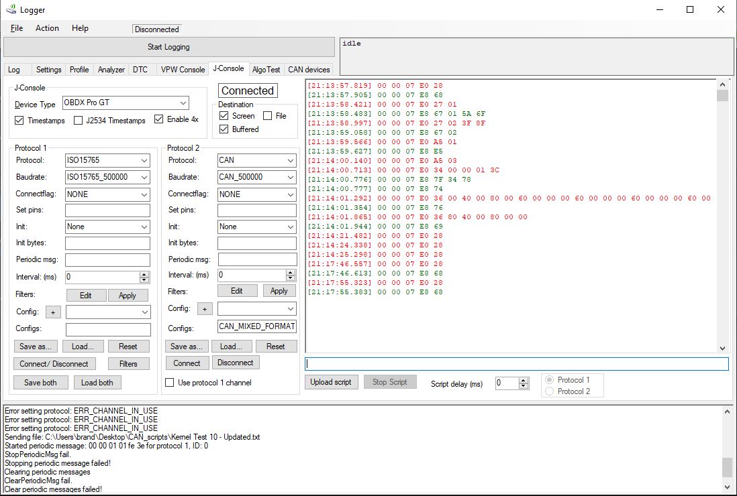Toggle the Buffered checkbox
Viewport: 737px width, 496px height.
click(x=224, y=129)
